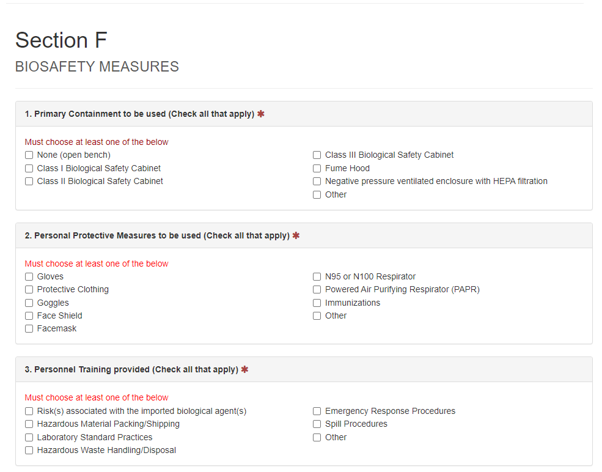The height and width of the screenshot is (472, 602).
Task: Tick Other under Primary Containment
Action: click(x=317, y=195)
